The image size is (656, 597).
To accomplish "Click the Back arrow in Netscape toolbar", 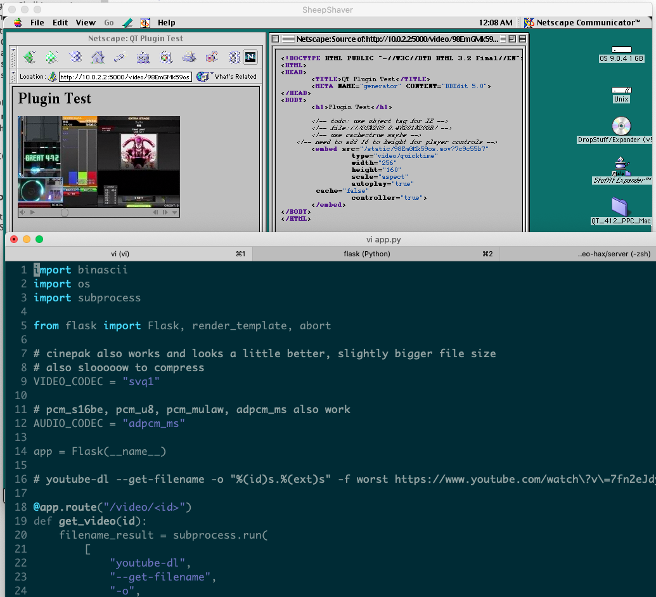I will (x=29, y=57).
